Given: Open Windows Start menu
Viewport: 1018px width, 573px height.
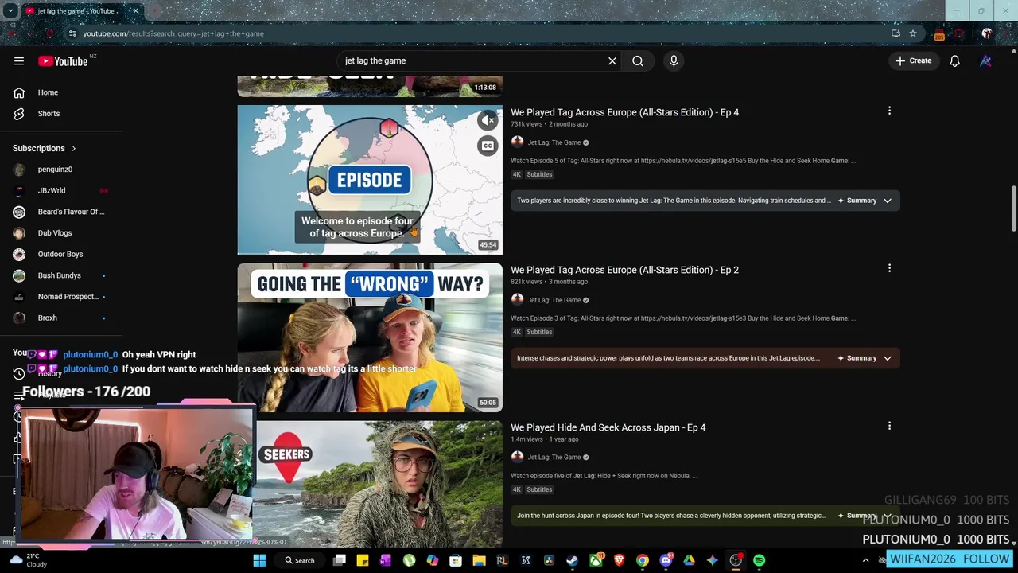Looking at the screenshot, I should point(259,560).
